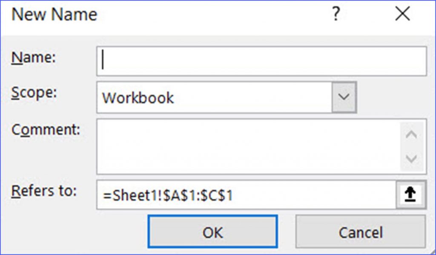Click inside the Name text field
Screen dimensions: 436x255
[261, 61]
